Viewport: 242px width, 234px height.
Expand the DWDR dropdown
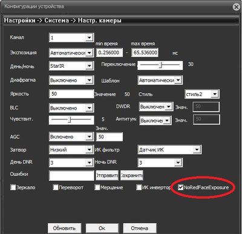(155, 106)
